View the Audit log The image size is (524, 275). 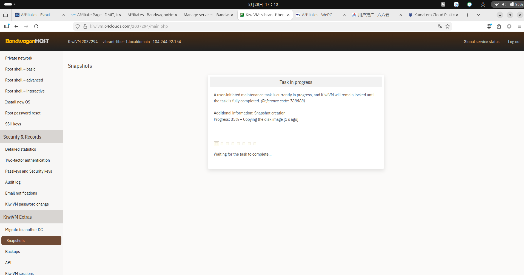(x=13, y=182)
